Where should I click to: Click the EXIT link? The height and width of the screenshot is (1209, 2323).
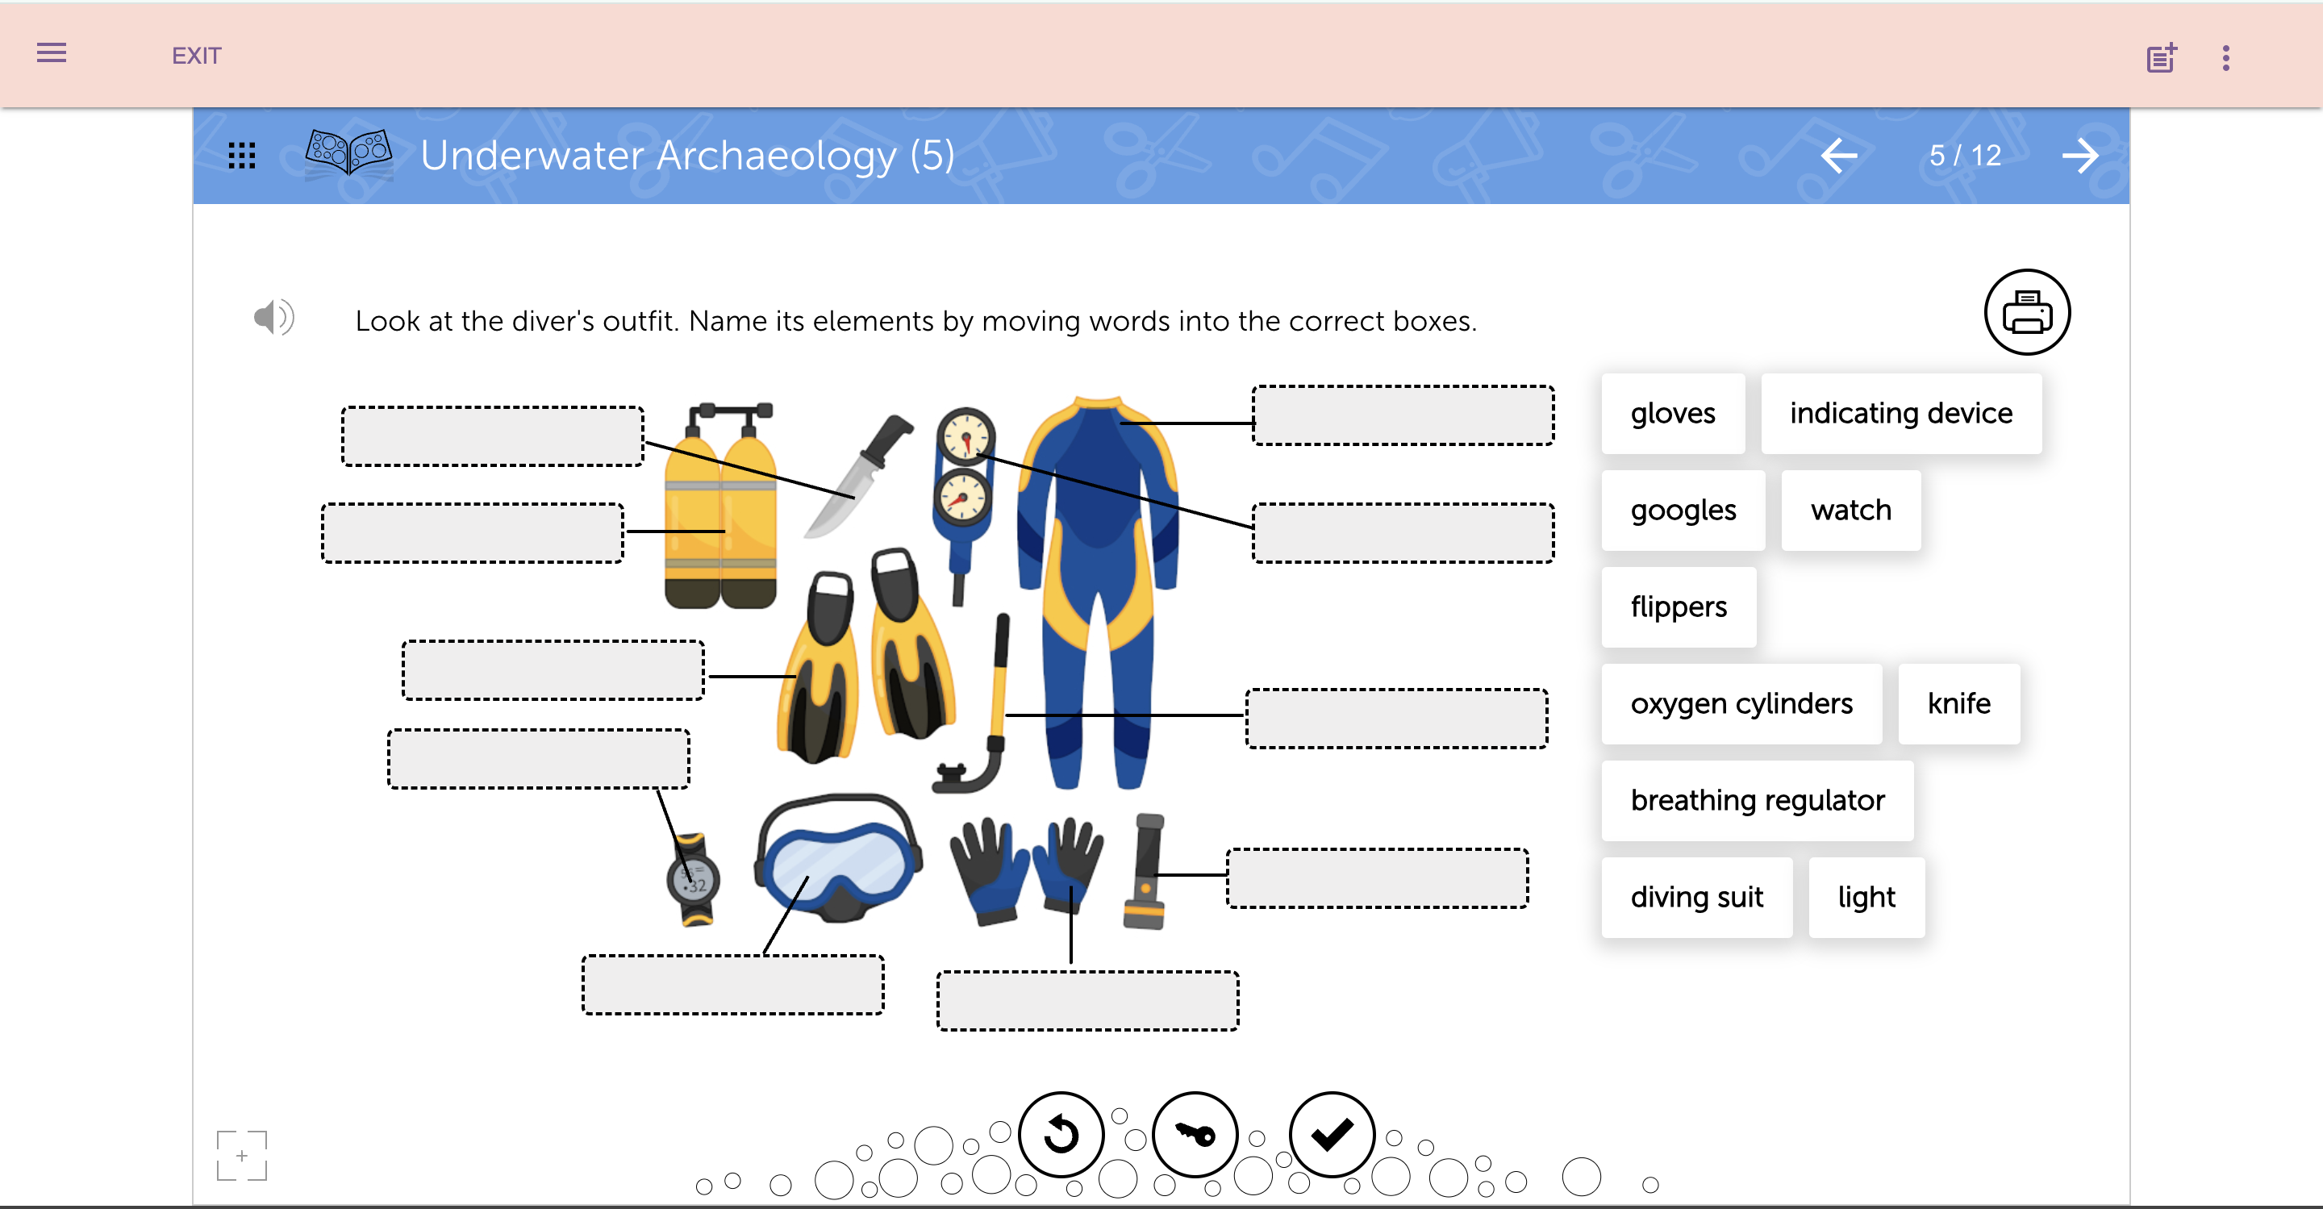(x=196, y=56)
